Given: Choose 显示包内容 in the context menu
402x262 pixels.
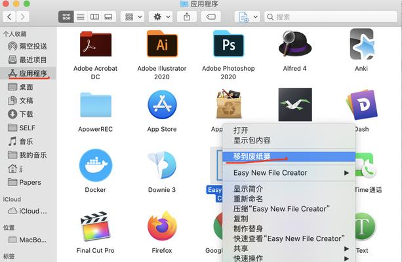Looking at the screenshot, I should pos(289,140).
